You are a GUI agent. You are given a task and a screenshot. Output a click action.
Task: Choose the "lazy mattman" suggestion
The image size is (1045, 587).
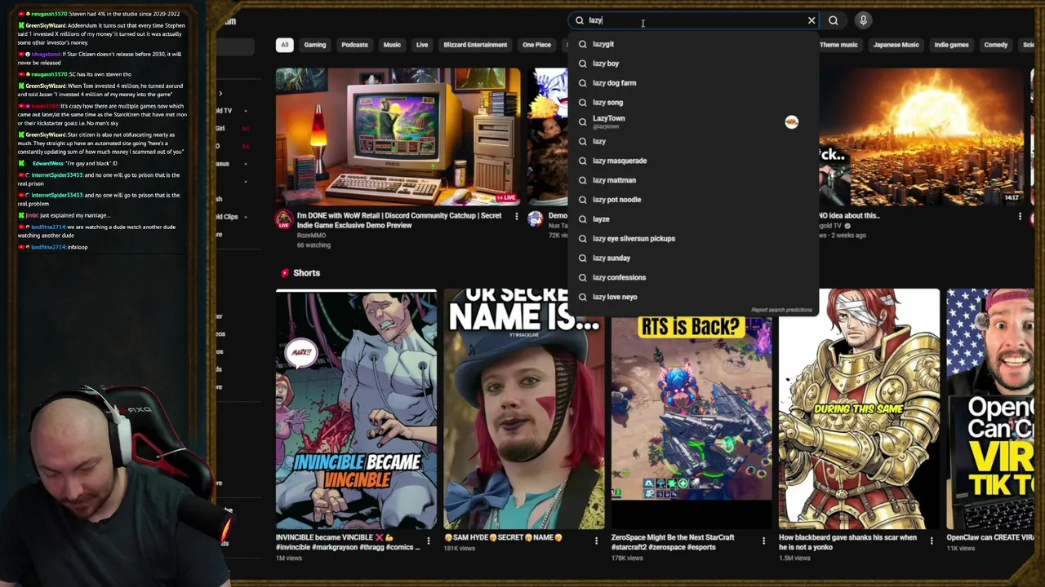[x=694, y=180]
